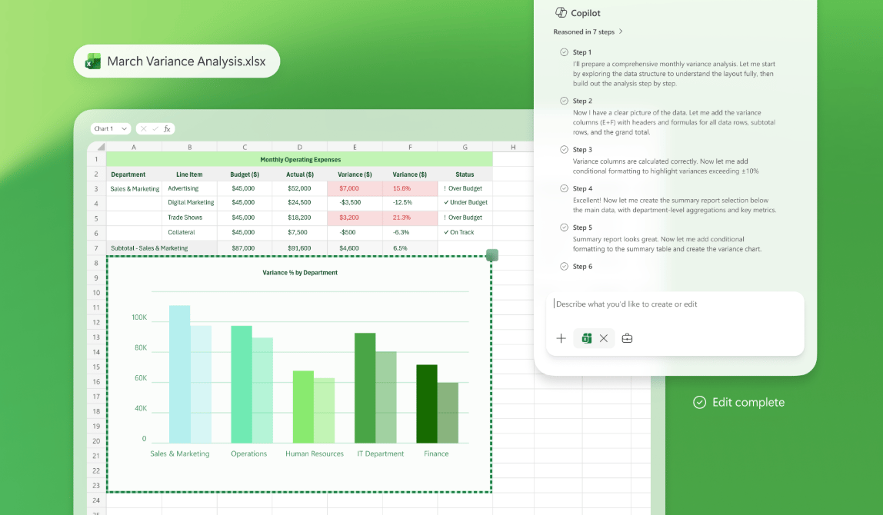Click the Step 4 checkmark icon
This screenshot has width=883, height=515.
click(564, 188)
